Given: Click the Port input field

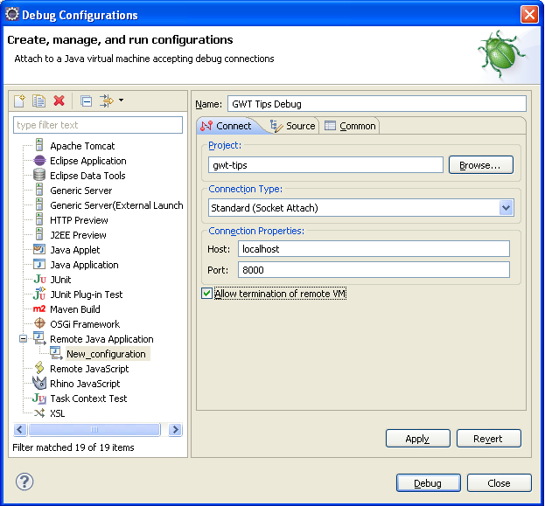Looking at the screenshot, I should click(x=374, y=270).
